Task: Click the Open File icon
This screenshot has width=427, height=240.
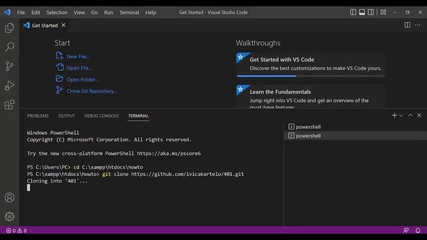Action: (59, 67)
